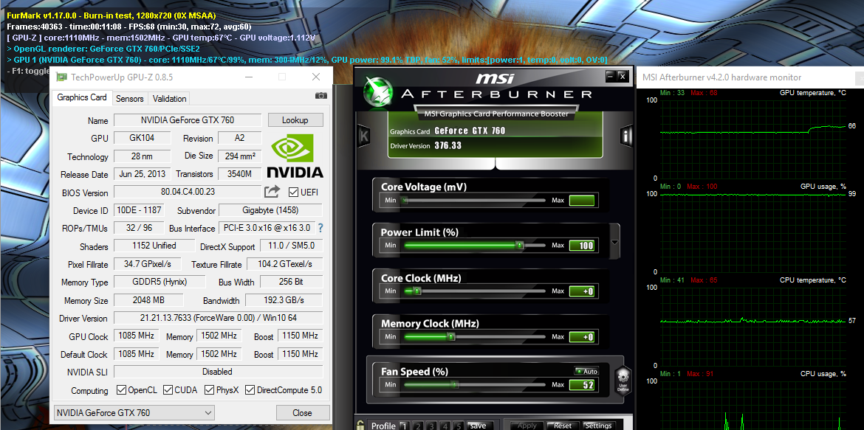Click the Memory Clock value box
Viewport: 864px width, 430px height.
(x=583, y=337)
